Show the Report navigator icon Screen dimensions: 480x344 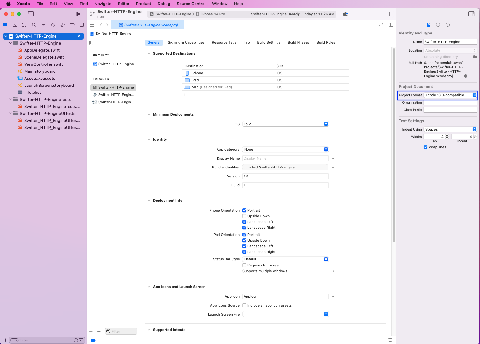click(82, 25)
